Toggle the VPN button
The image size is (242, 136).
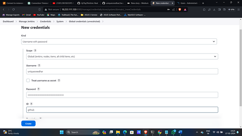click(x=231, y=9)
